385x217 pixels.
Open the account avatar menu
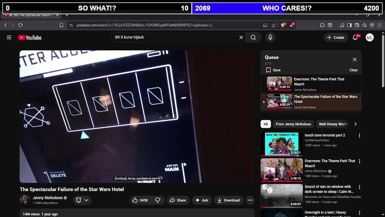370,37
